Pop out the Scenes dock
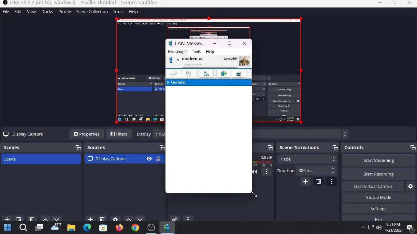Image resolution: width=417 pixels, height=234 pixels. pyautogui.click(x=78, y=148)
